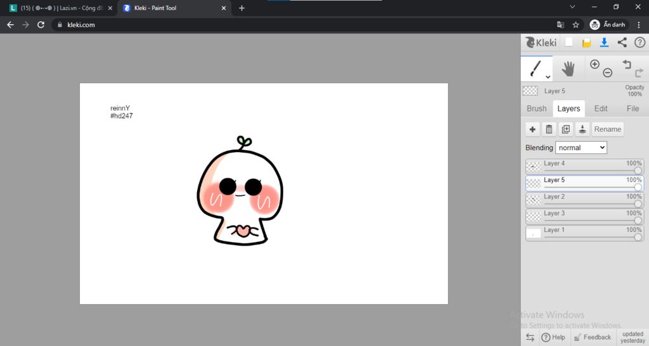
Task: Open an image file via folder icon
Action: (x=586, y=42)
